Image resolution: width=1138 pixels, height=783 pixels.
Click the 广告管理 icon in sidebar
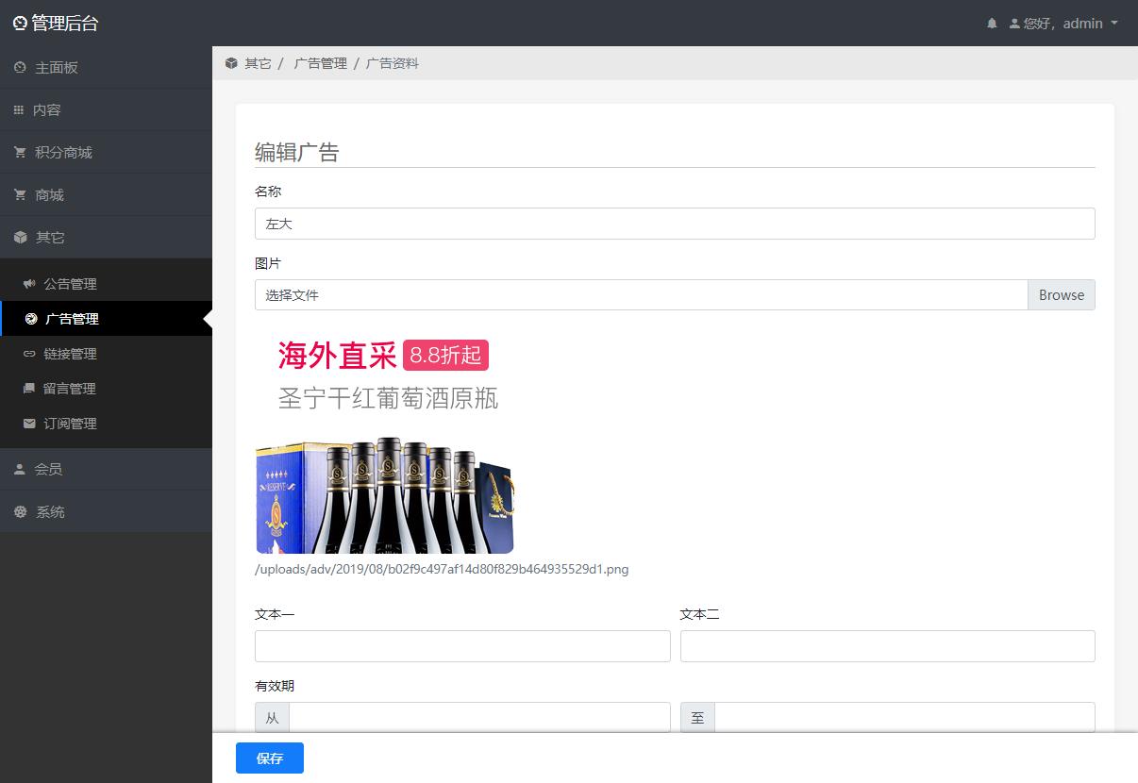click(x=31, y=319)
